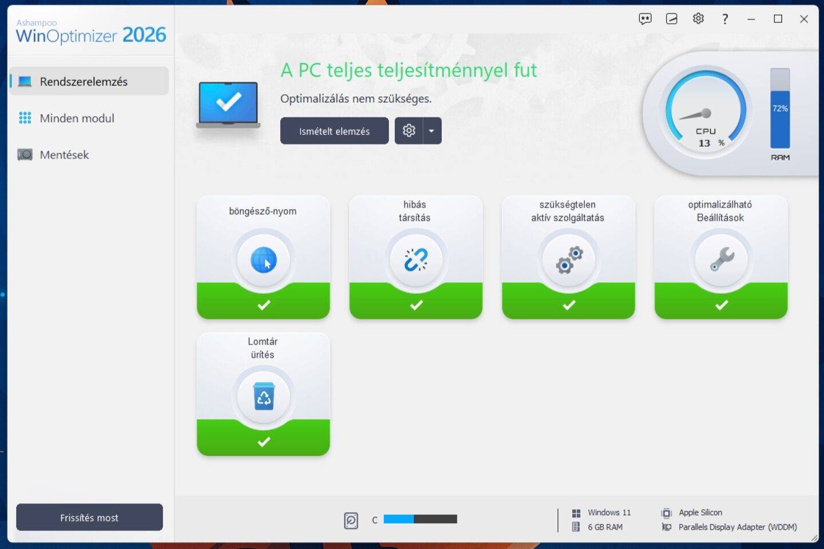This screenshot has width=824, height=549.
Task: Click the green checkmark under hibás társítás
Action: 417,305
